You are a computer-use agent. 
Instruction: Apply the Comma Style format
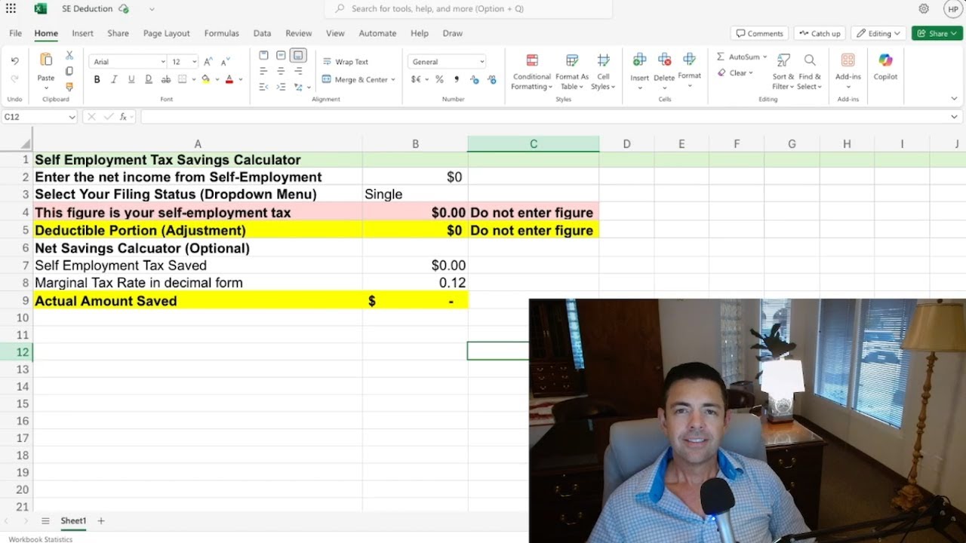tap(457, 79)
